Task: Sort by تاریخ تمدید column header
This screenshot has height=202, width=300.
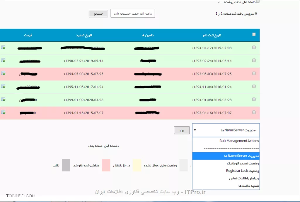Action: (84, 35)
